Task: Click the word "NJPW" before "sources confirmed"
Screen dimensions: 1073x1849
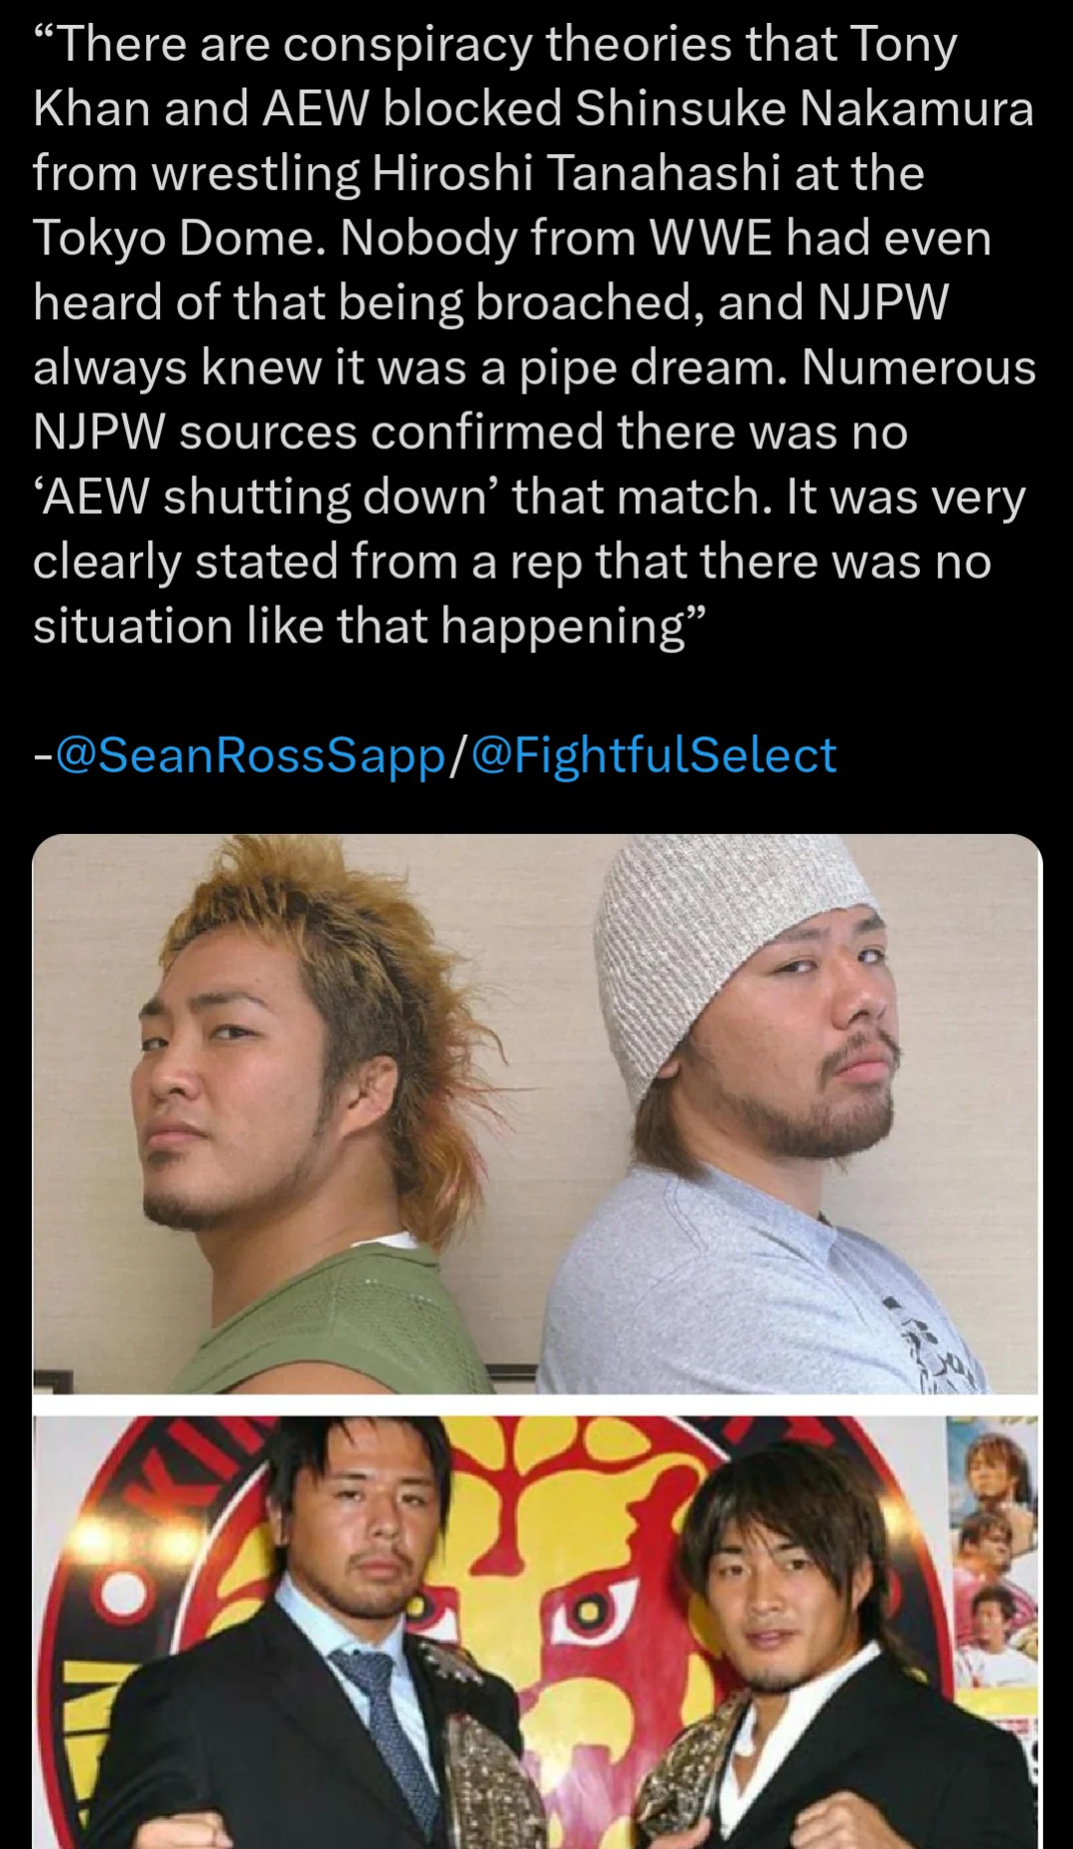Action: coord(98,432)
